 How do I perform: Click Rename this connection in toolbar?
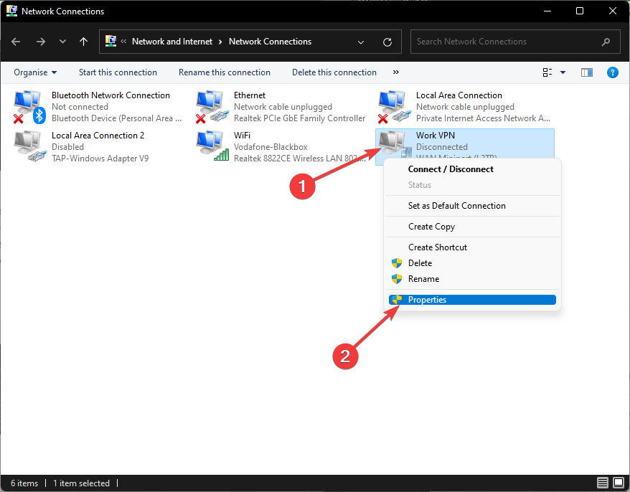pyautogui.click(x=225, y=72)
